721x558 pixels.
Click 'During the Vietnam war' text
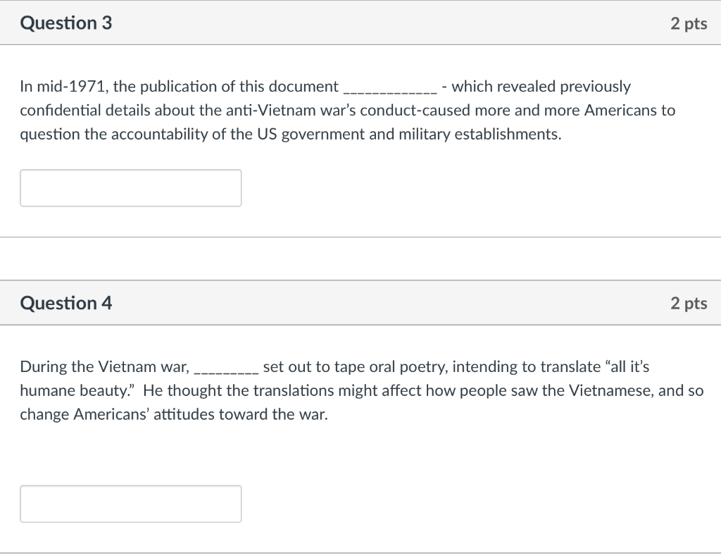point(104,366)
